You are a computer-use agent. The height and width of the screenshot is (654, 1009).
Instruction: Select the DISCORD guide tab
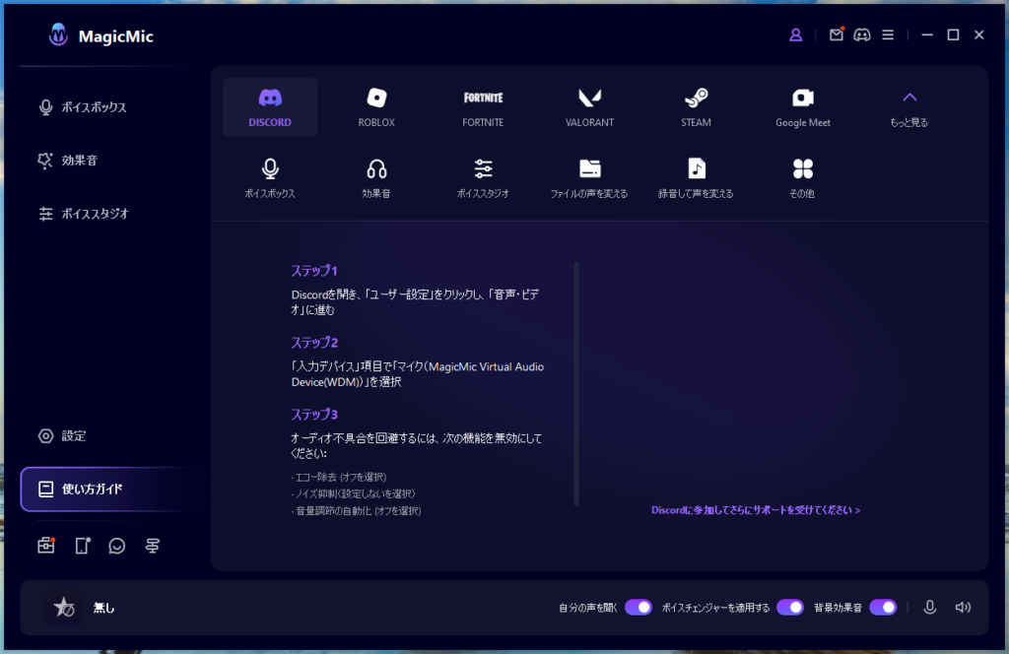270,107
